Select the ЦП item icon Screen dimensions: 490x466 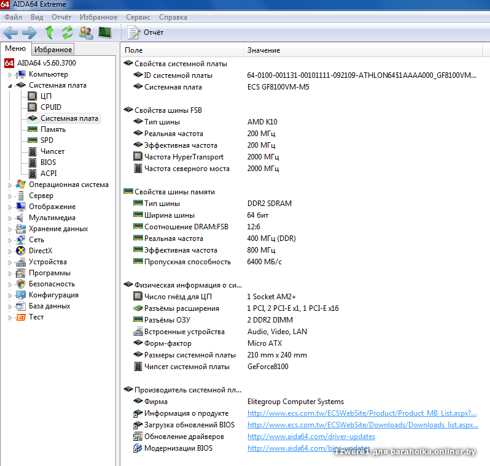tap(33, 96)
